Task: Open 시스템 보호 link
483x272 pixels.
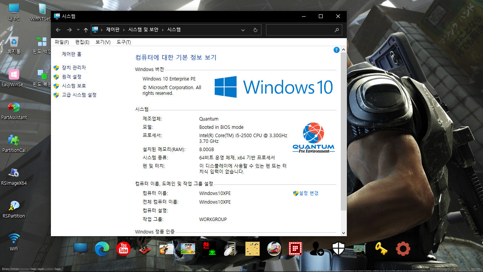Action: click(x=74, y=86)
